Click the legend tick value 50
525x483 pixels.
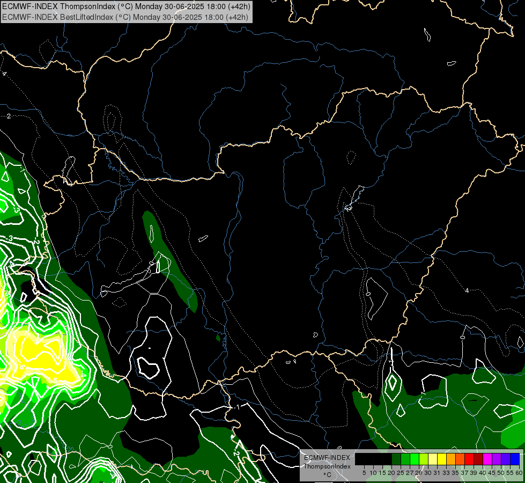click(501, 473)
